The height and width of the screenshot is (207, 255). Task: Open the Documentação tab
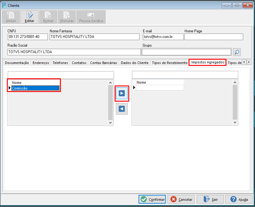tap(17, 63)
